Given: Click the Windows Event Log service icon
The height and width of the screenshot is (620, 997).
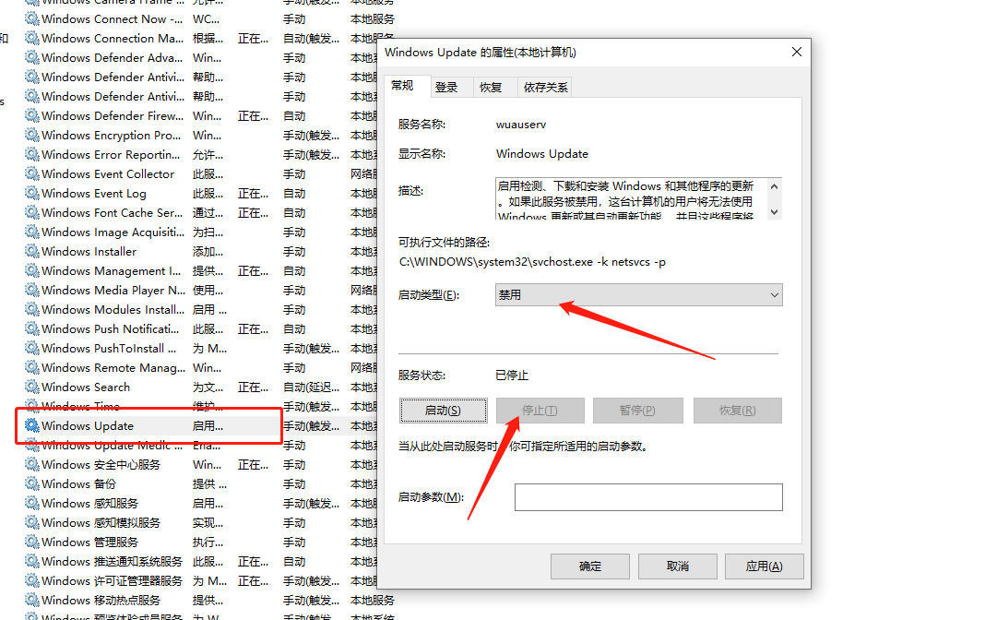Looking at the screenshot, I should tap(30, 193).
